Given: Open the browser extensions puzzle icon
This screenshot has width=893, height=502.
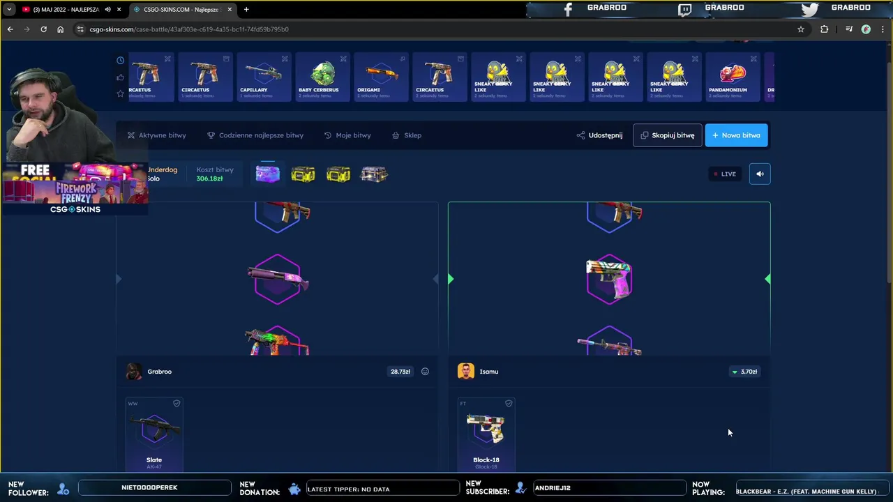Looking at the screenshot, I should pyautogui.click(x=825, y=29).
